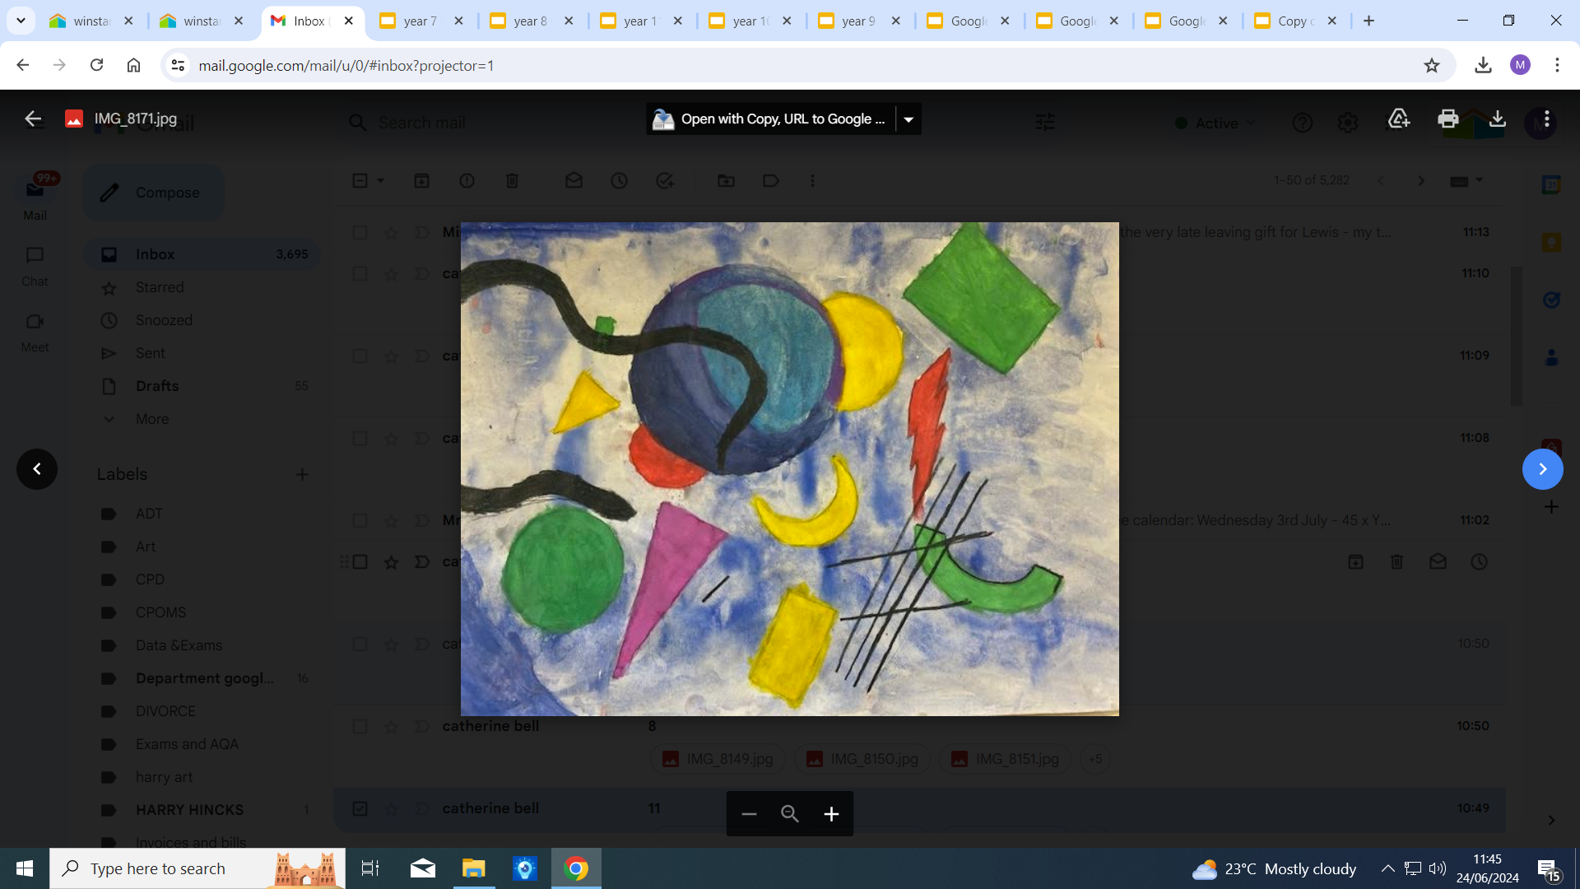
Task: Uncheck the 10:49 catherine bell email
Action: (x=360, y=808)
